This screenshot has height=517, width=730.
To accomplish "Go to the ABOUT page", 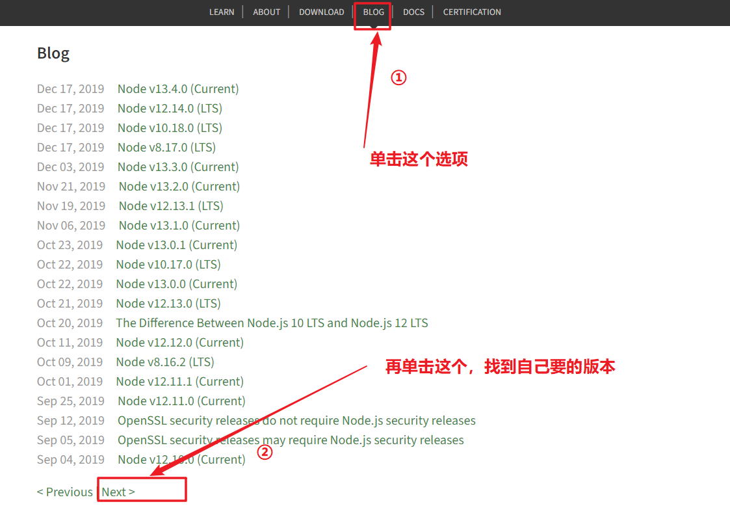I will [267, 12].
